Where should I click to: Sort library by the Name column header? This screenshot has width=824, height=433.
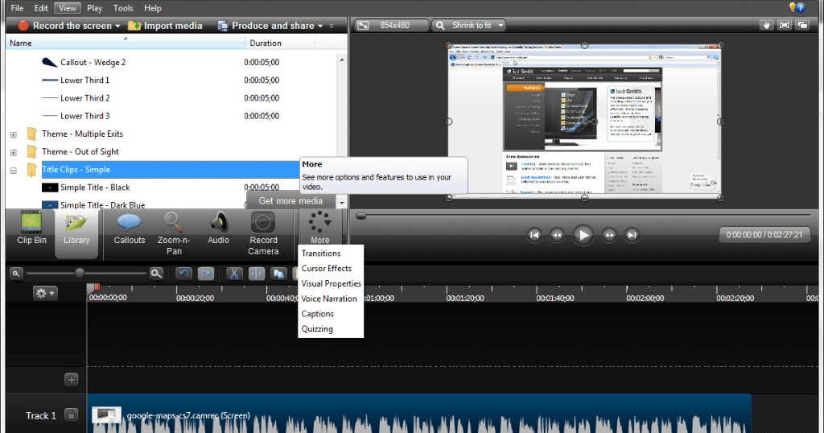click(125, 43)
